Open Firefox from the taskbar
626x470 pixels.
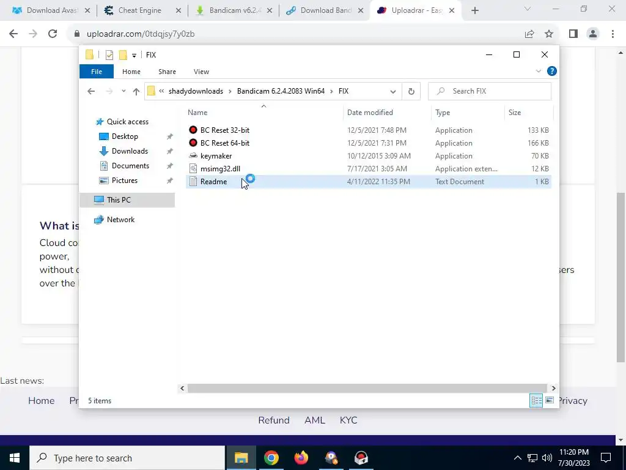[x=301, y=458]
